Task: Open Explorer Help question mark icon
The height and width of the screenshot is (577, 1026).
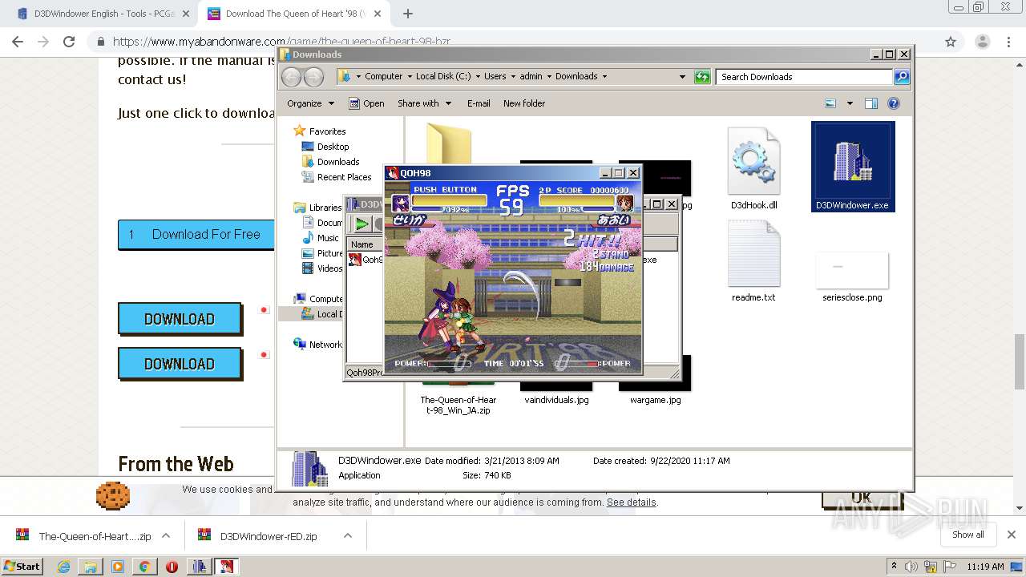Action: [894, 103]
